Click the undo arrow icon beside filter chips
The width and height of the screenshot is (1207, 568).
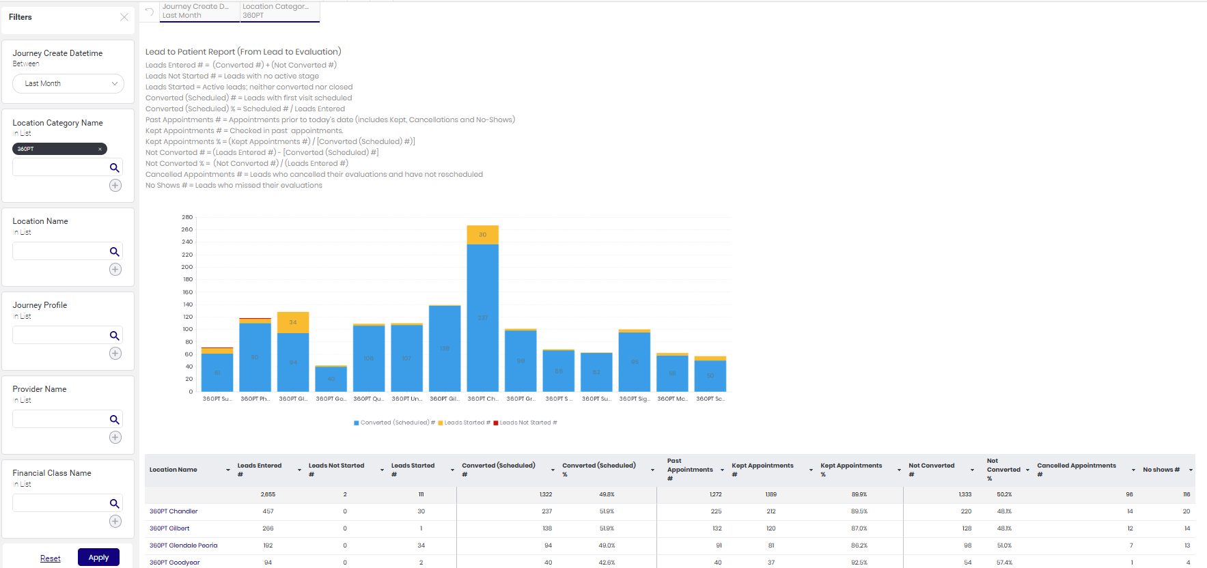[x=149, y=12]
